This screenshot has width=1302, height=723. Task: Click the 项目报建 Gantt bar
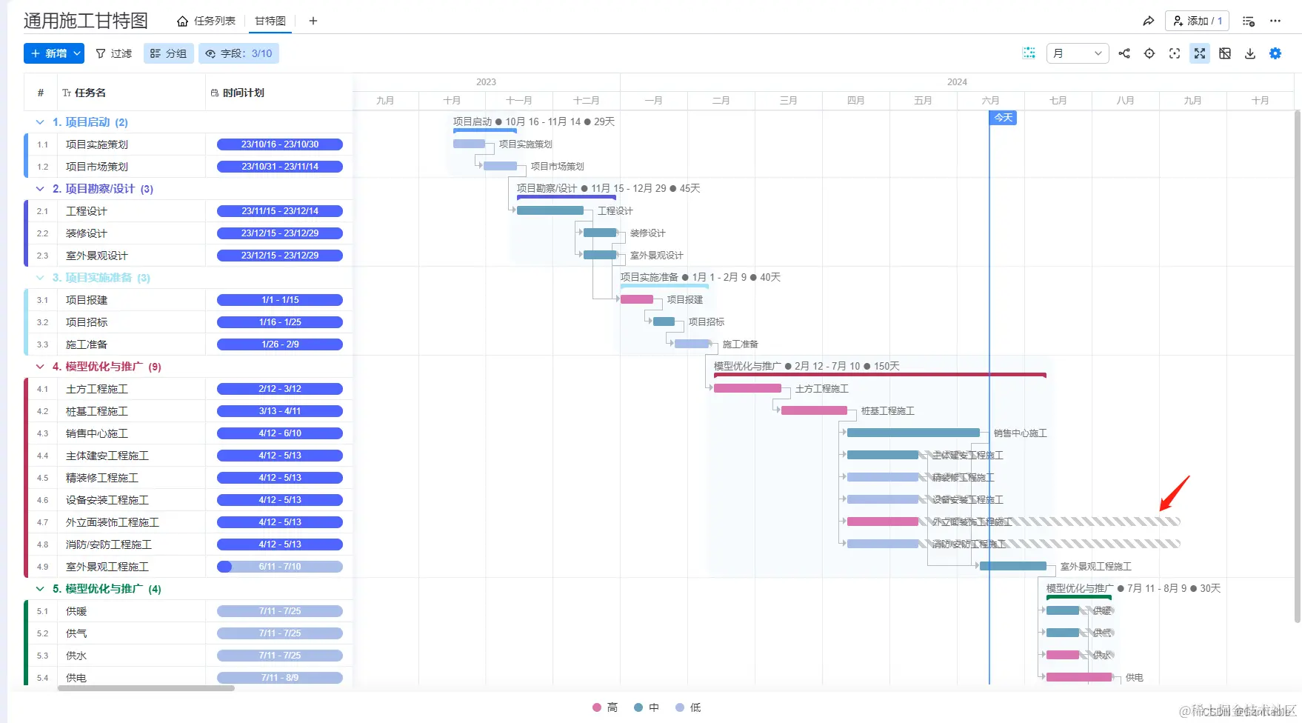637,299
